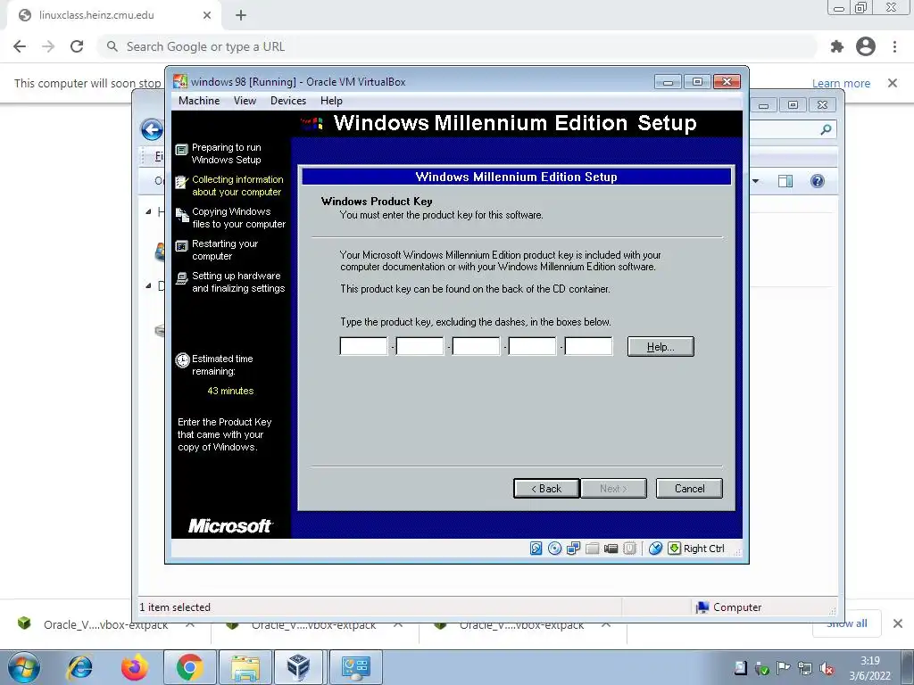Open the View menu in VirtualBox
Viewport: 914px width, 685px height.
[245, 101]
